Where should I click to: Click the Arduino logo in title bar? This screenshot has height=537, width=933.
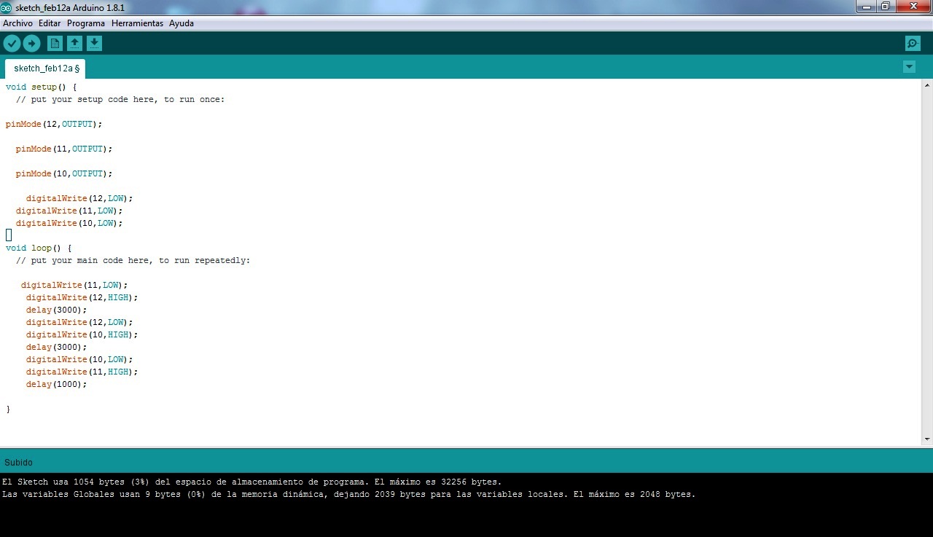[7, 7]
